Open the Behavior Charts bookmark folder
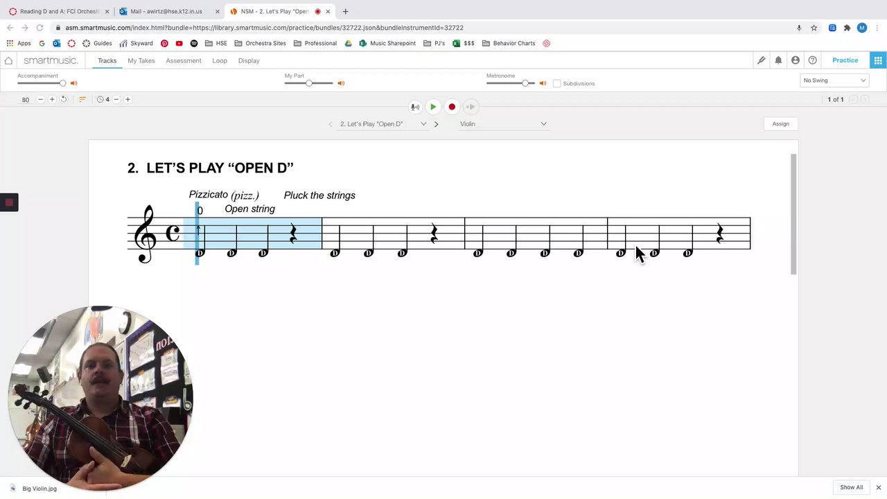Image resolution: width=887 pixels, height=499 pixels. click(x=509, y=43)
